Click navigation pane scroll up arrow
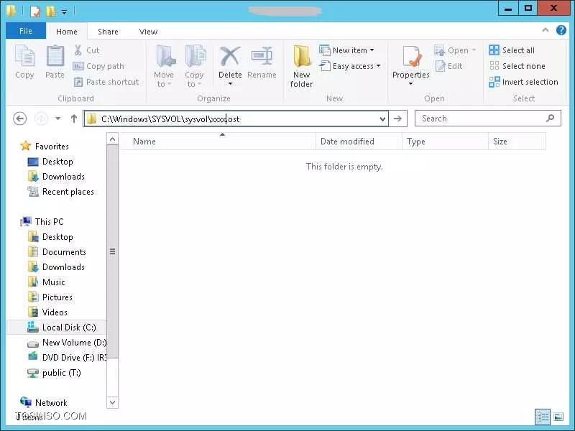 point(112,139)
